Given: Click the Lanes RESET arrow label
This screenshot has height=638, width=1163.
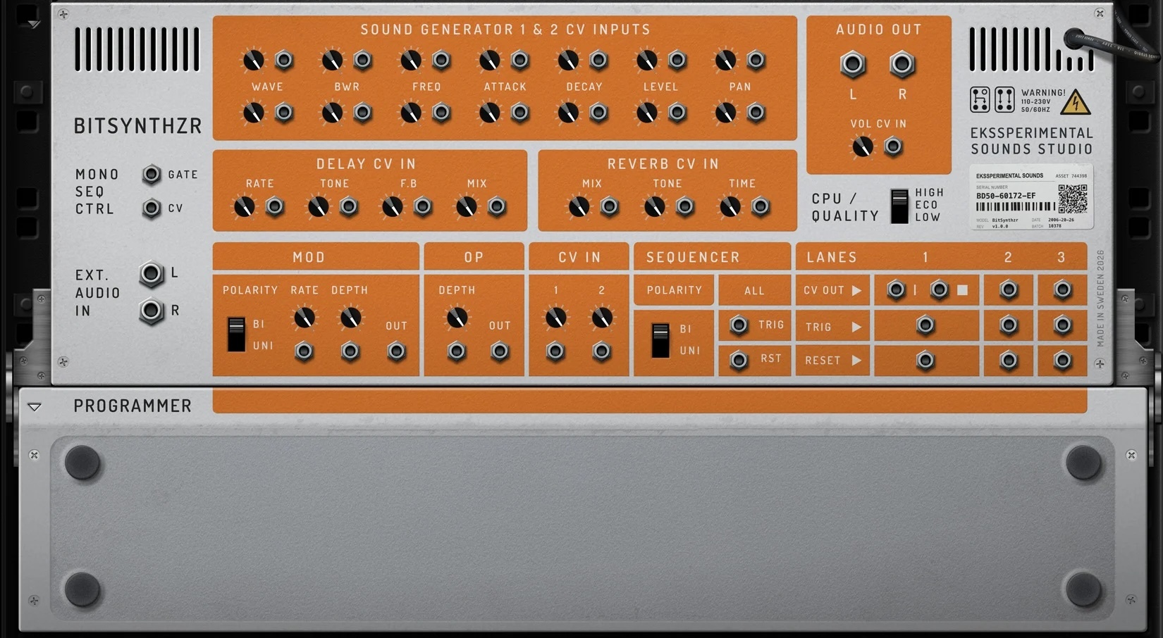Looking at the screenshot, I should click(x=833, y=361).
